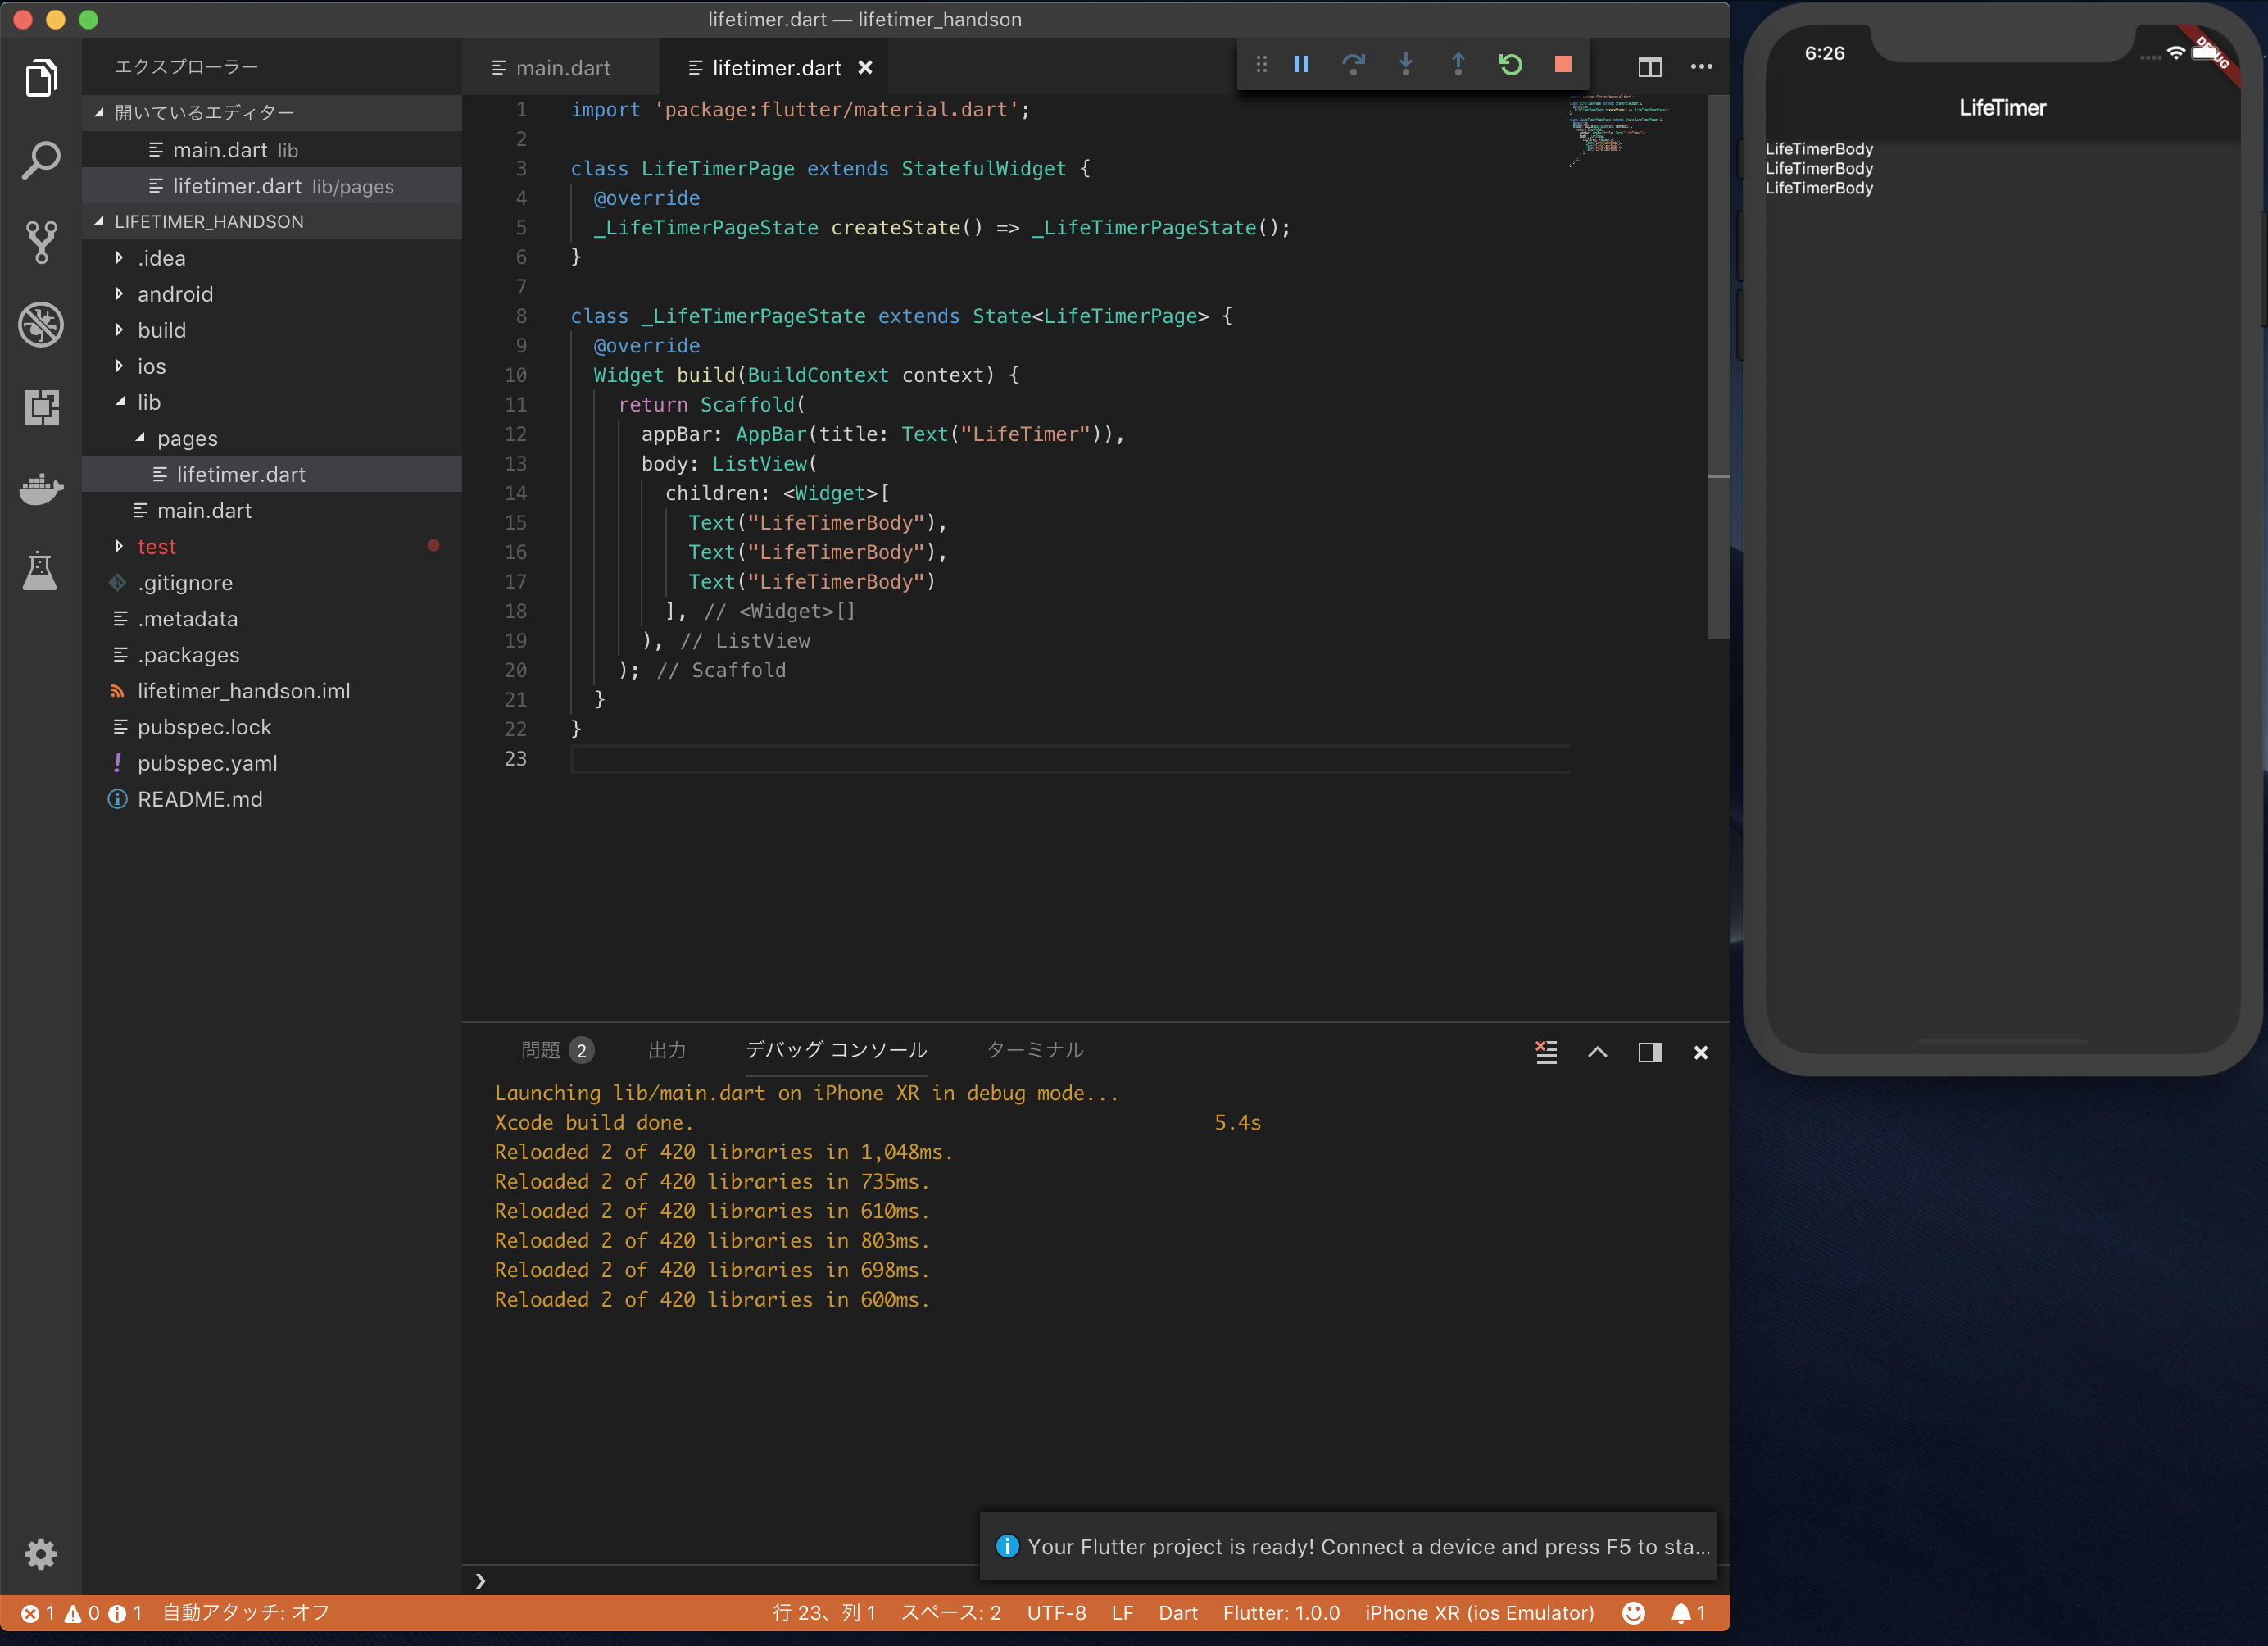The height and width of the screenshot is (1646, 2268).
Task: Change LF end of line sequence
Action: pyautogui.click(x=1122, y=1612)
